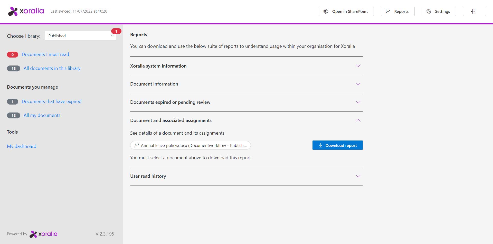Image resolution: width=493 pixels, height=244 pixels.
Task: Click the 16 badge beside All my documents
Action: (14, 115)
